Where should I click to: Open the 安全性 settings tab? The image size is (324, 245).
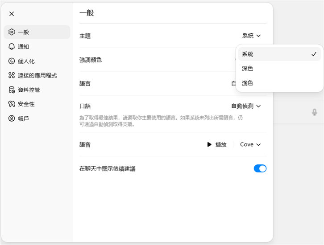pyautogui.click(x=37, y=104)
